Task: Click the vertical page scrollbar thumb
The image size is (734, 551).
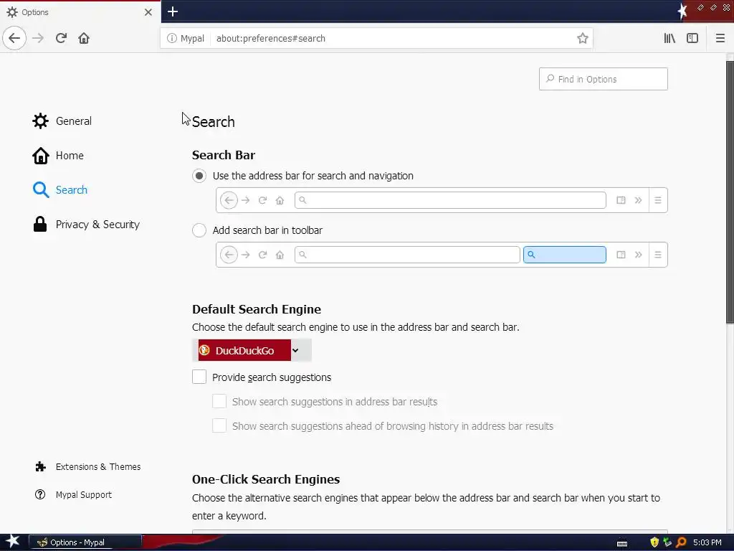Action: [730, 192]
